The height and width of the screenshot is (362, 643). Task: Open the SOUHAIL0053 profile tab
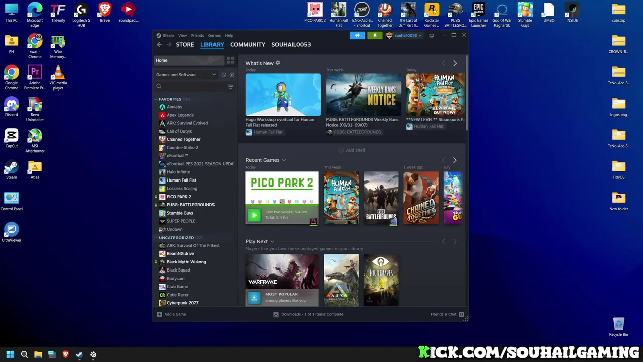(291, 44)
